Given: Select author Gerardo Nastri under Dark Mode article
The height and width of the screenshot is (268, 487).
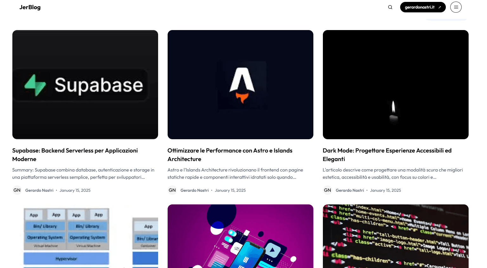Looking at the screenshot, I should point(350,190).
